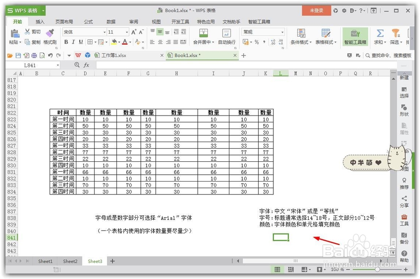Open Shapes (形状) in right sidebar
420x279 pixels.
404,110
